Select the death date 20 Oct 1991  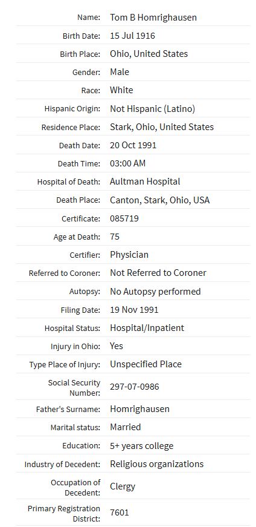click(133, 145)
